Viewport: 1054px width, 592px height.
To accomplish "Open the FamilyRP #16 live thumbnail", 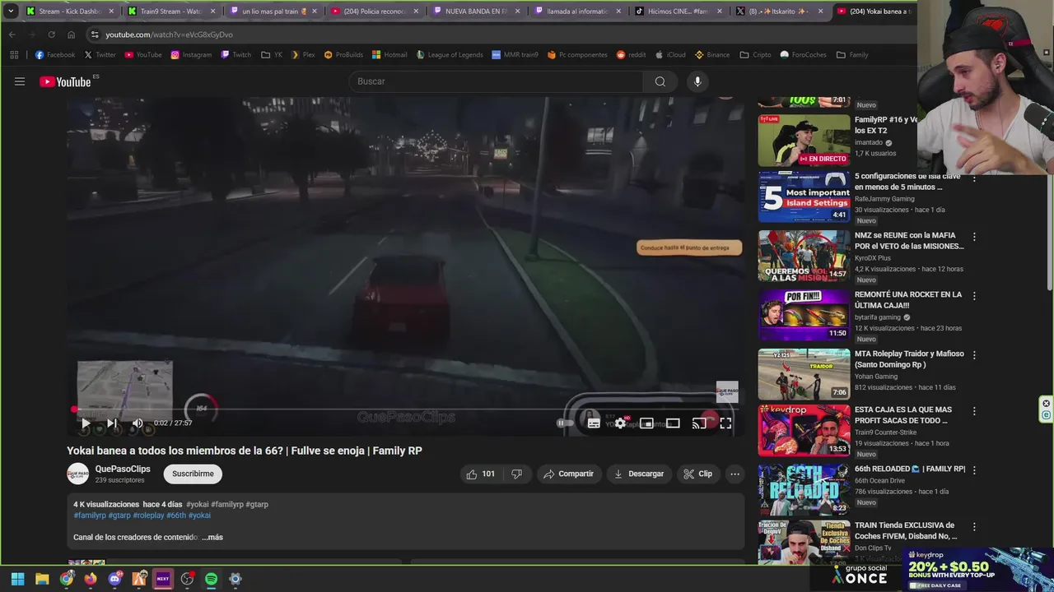I will (x=804, y=140).
